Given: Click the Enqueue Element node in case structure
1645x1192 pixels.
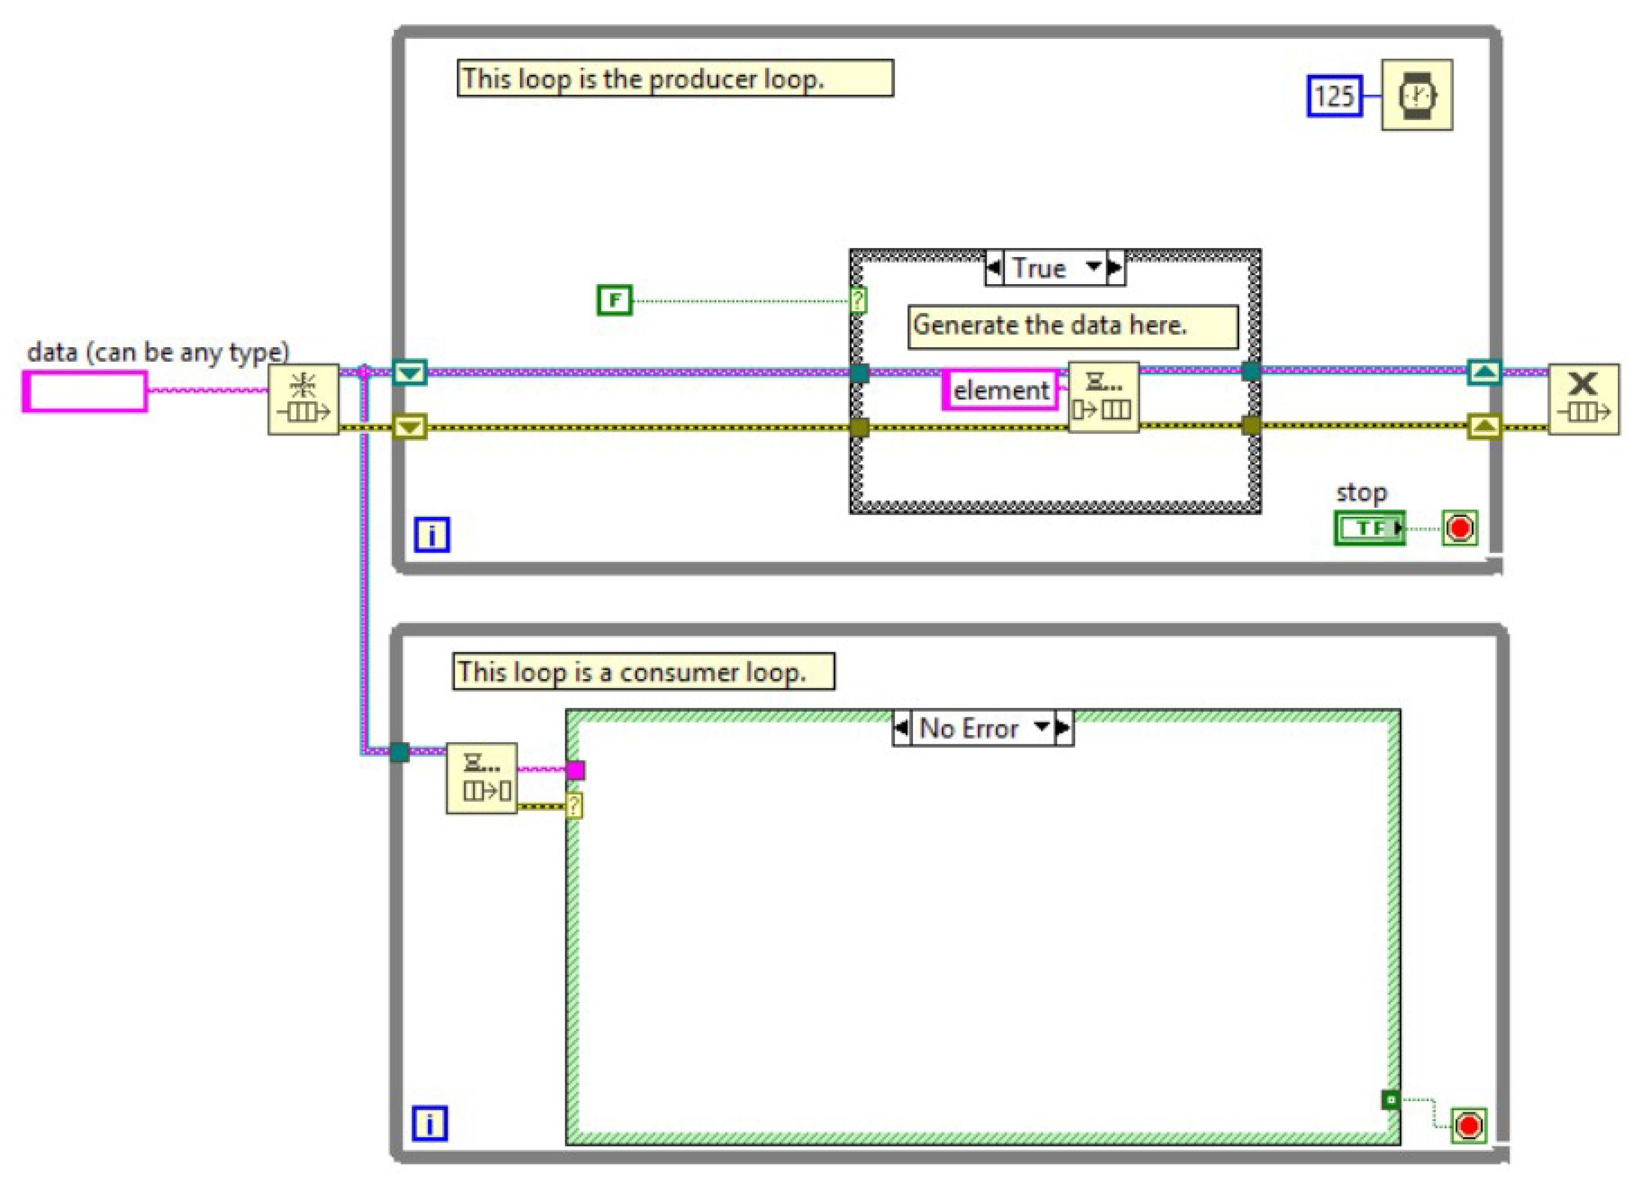Looking at the screenshot, I should coord(1103,397).
